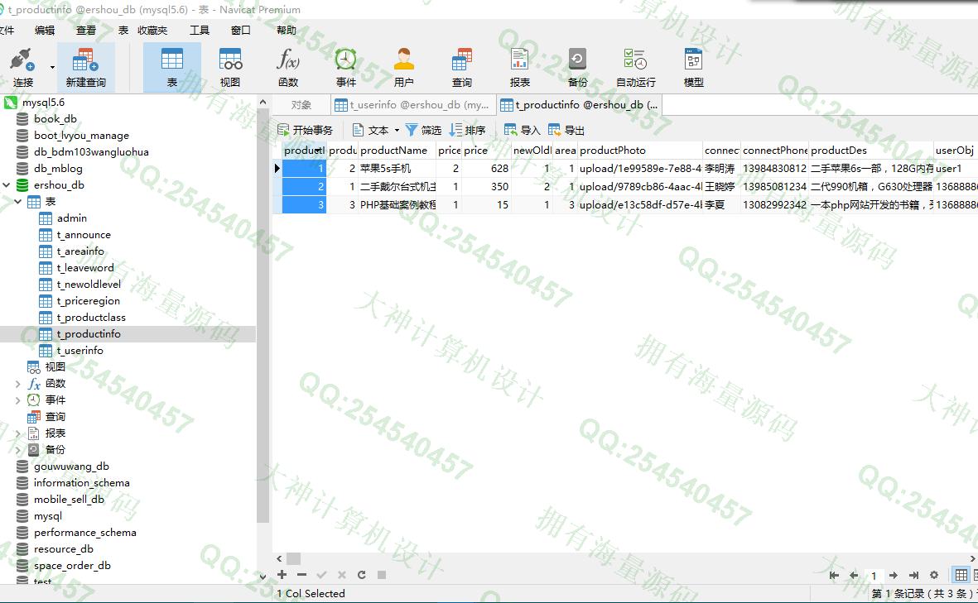Screen dimensions: 978x603
Task: Click the productName column header
Action: [397, 150]
